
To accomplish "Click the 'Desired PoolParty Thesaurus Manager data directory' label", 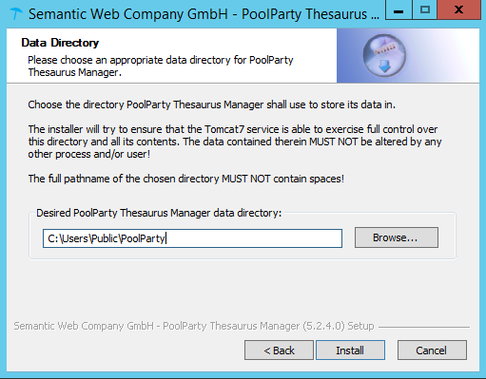I will [x=159, y=213].
